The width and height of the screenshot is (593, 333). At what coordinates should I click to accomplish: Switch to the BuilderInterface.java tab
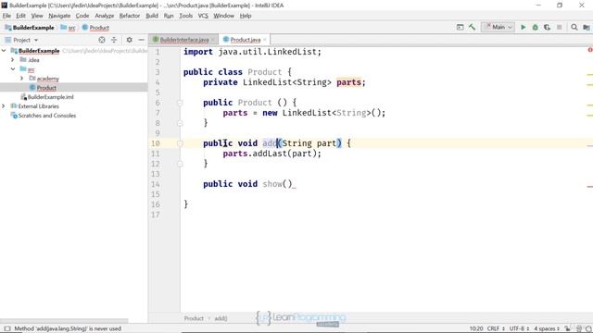pyautogui.click(x=184, y=40)
